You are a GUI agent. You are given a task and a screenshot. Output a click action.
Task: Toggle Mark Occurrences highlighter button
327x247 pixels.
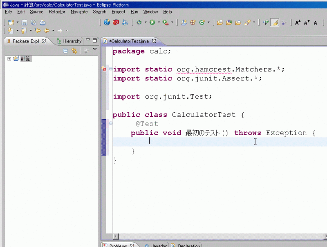point(275,22)
